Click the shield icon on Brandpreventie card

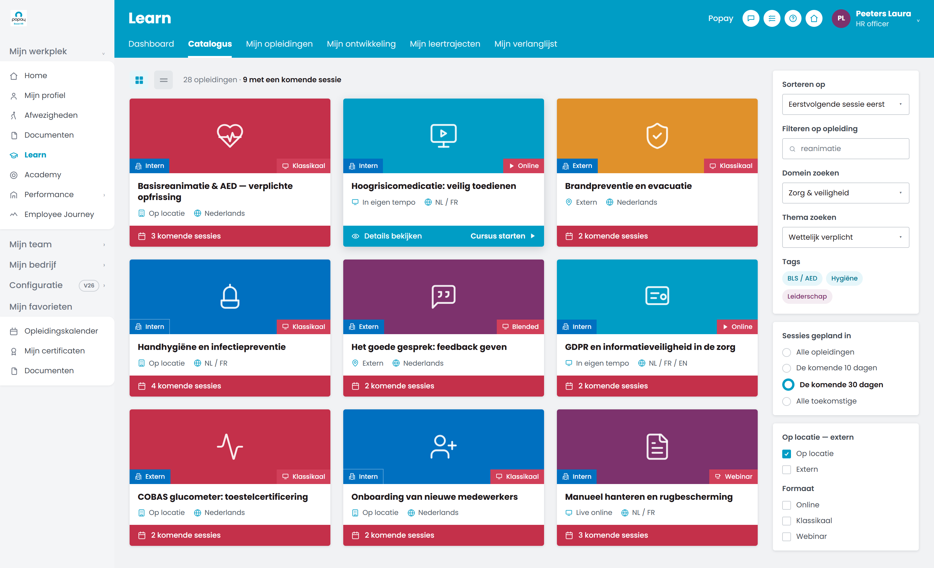tap(657, 135)
